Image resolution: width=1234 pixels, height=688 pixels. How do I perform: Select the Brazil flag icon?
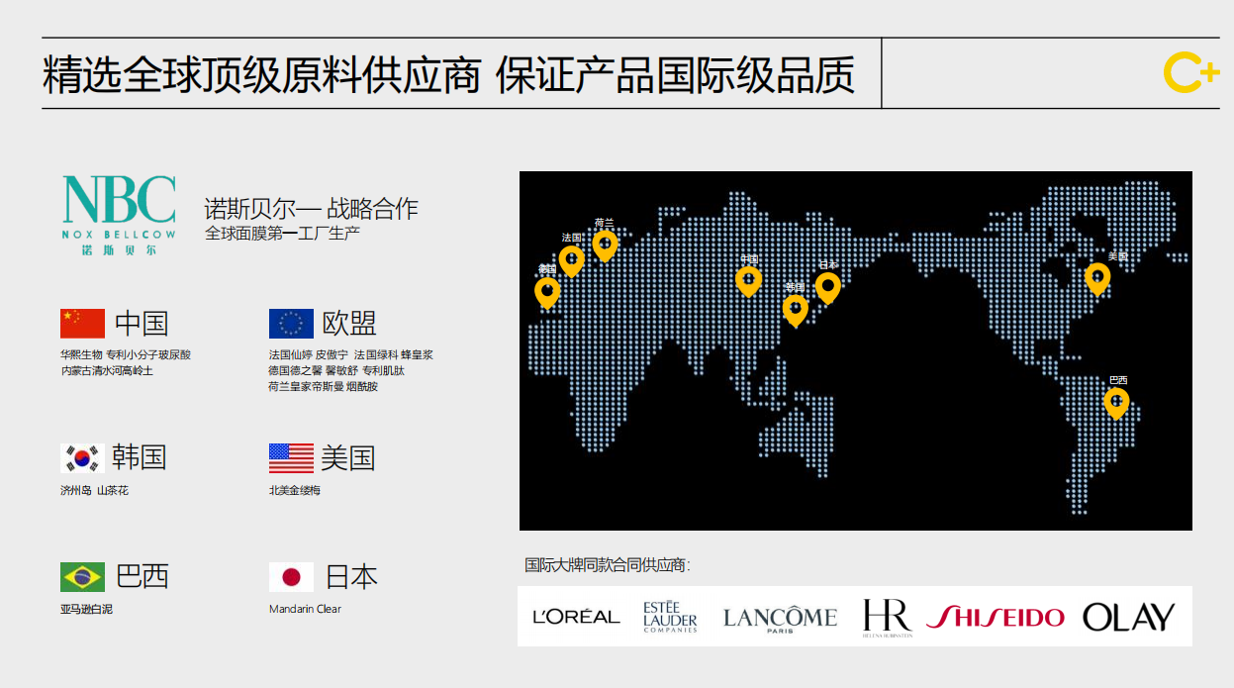pos(82,576)
